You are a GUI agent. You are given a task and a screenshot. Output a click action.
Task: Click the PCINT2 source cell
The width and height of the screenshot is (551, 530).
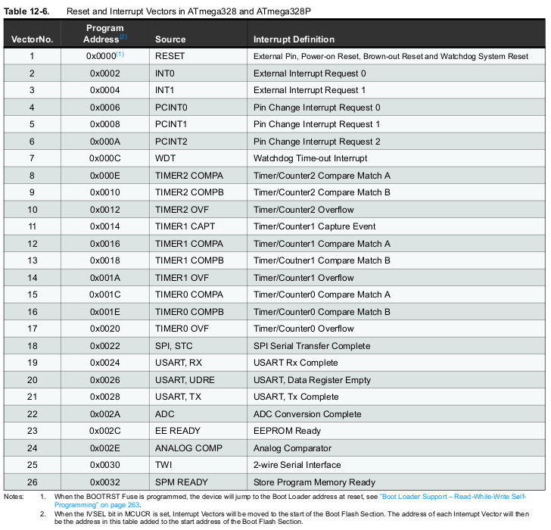[172, 142]
